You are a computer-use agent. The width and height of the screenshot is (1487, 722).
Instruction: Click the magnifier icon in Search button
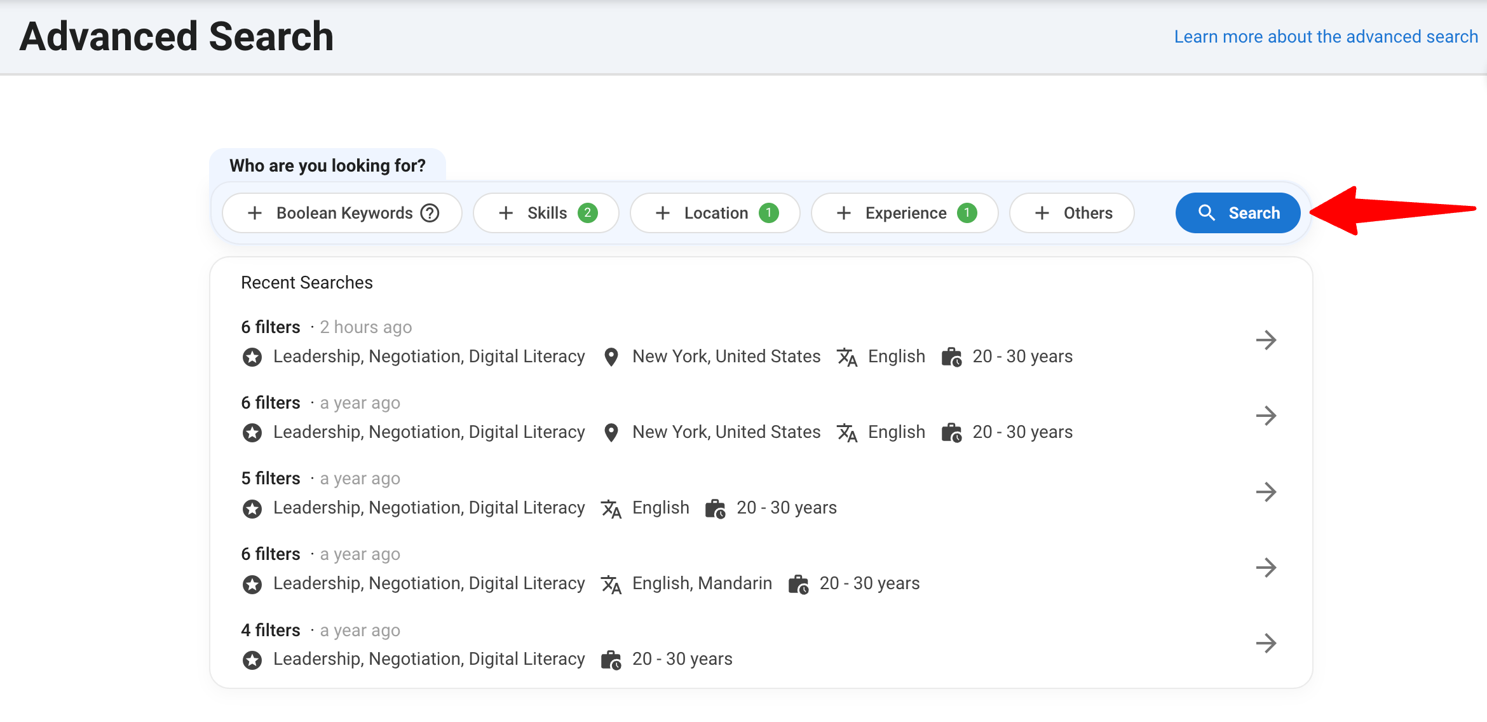point(1207,213)
